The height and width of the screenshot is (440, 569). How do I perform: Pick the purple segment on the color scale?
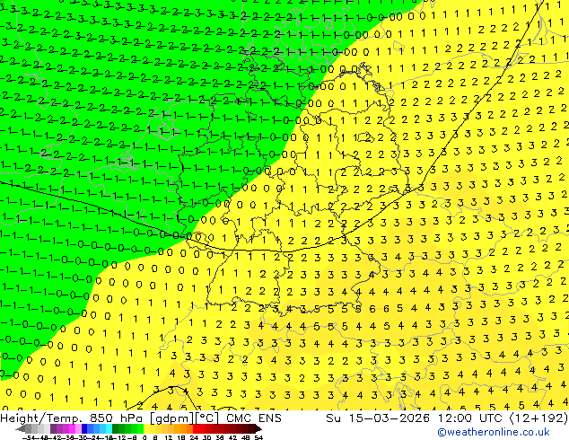tap(53, 428)
